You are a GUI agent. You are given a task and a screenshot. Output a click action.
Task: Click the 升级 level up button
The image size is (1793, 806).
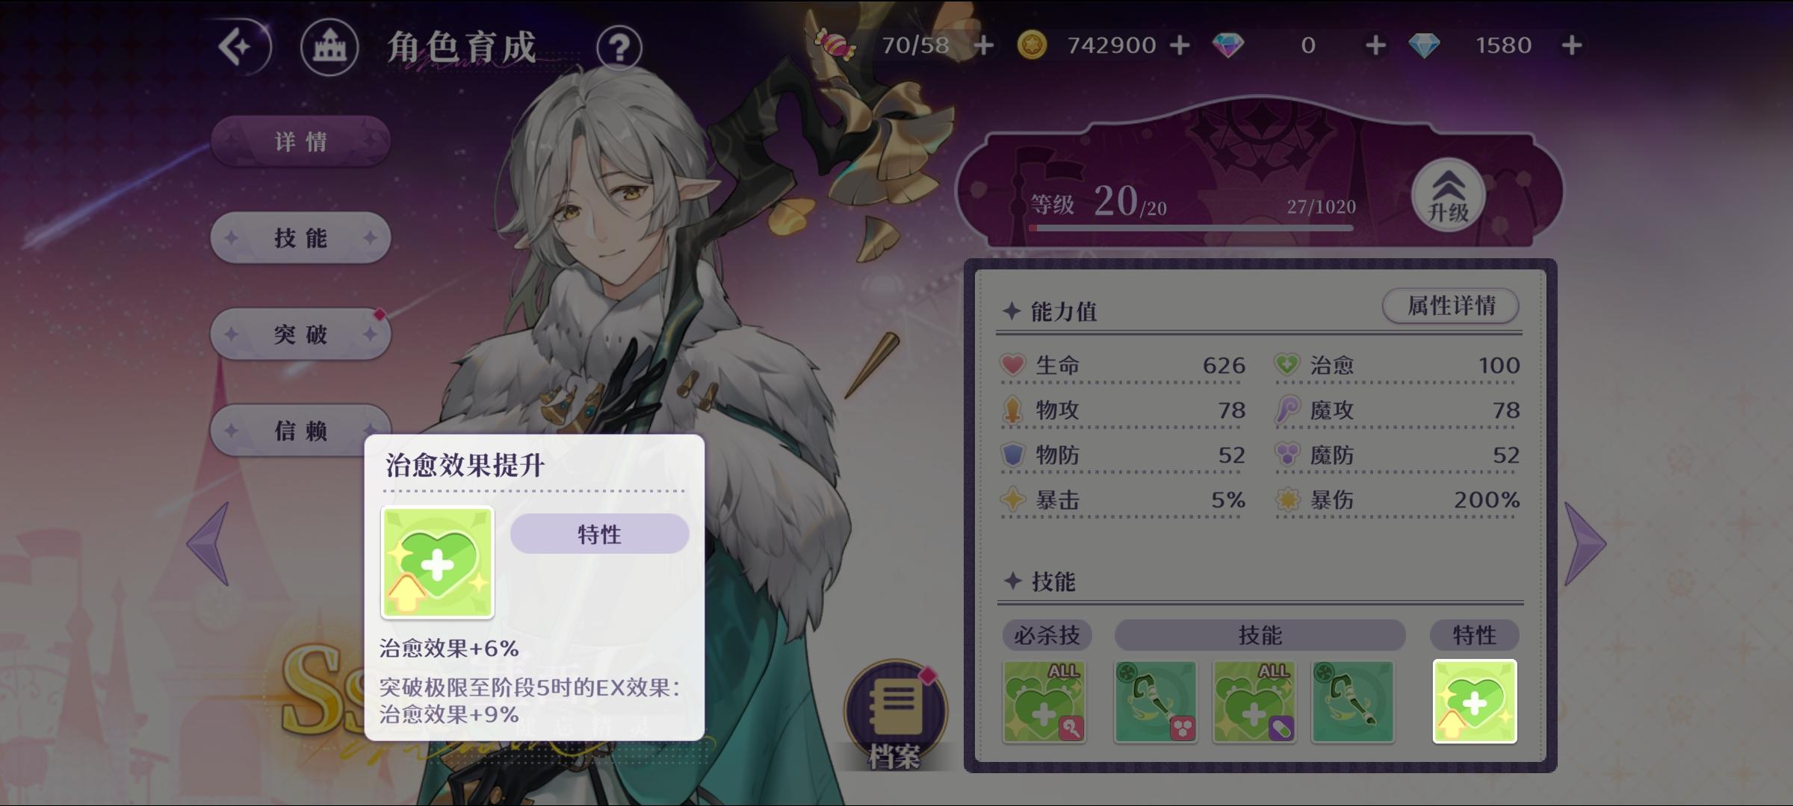(x=1448, y=196)
